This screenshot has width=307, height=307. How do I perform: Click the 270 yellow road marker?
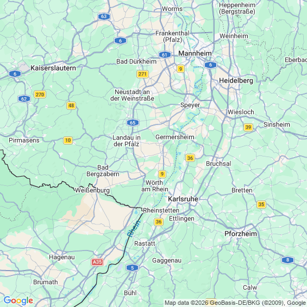pos(40,95)
